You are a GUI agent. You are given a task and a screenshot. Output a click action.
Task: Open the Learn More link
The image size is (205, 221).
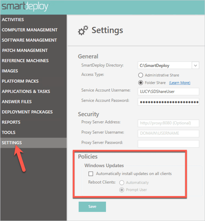tap(180, 83)
